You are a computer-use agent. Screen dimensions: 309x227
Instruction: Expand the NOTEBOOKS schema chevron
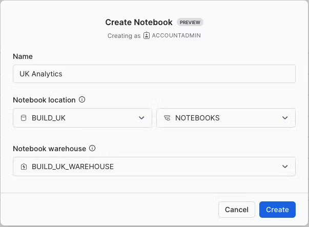(285, 118)
